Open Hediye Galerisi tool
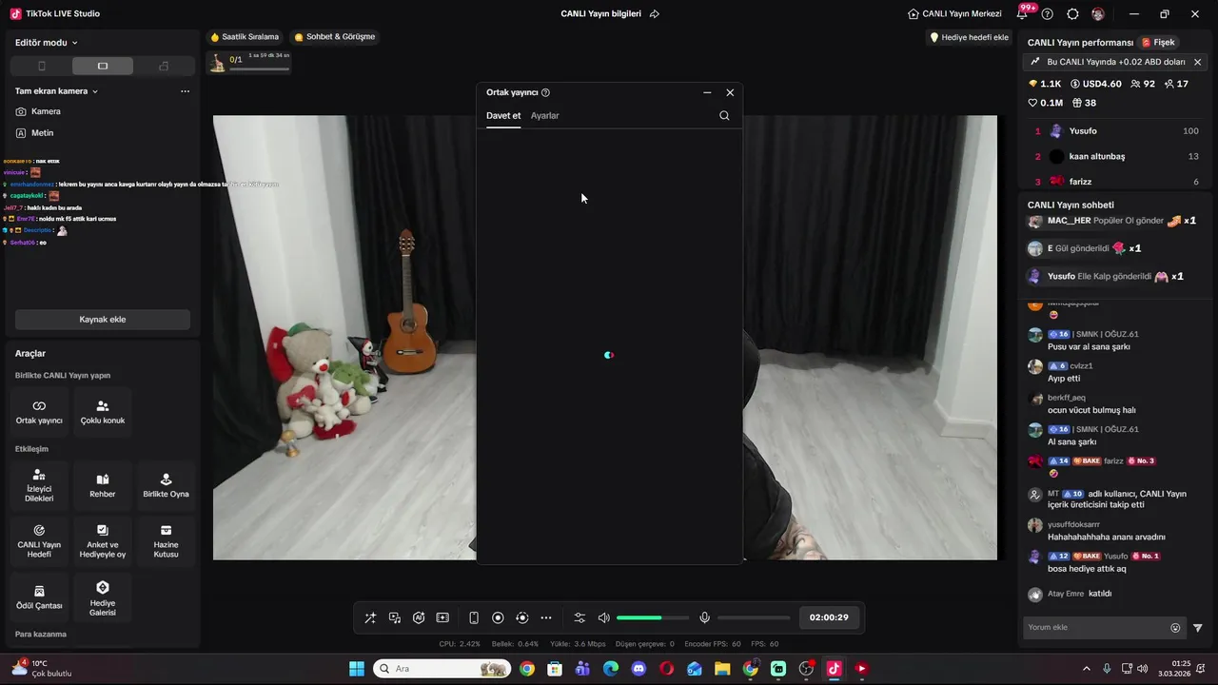Image resolution: width=1218 pixels, height=685 pixels. [x=103, y=597]
